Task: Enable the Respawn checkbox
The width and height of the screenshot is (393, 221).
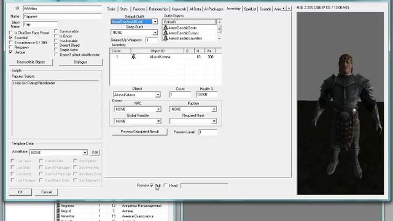Action: (x=11, y=47)
